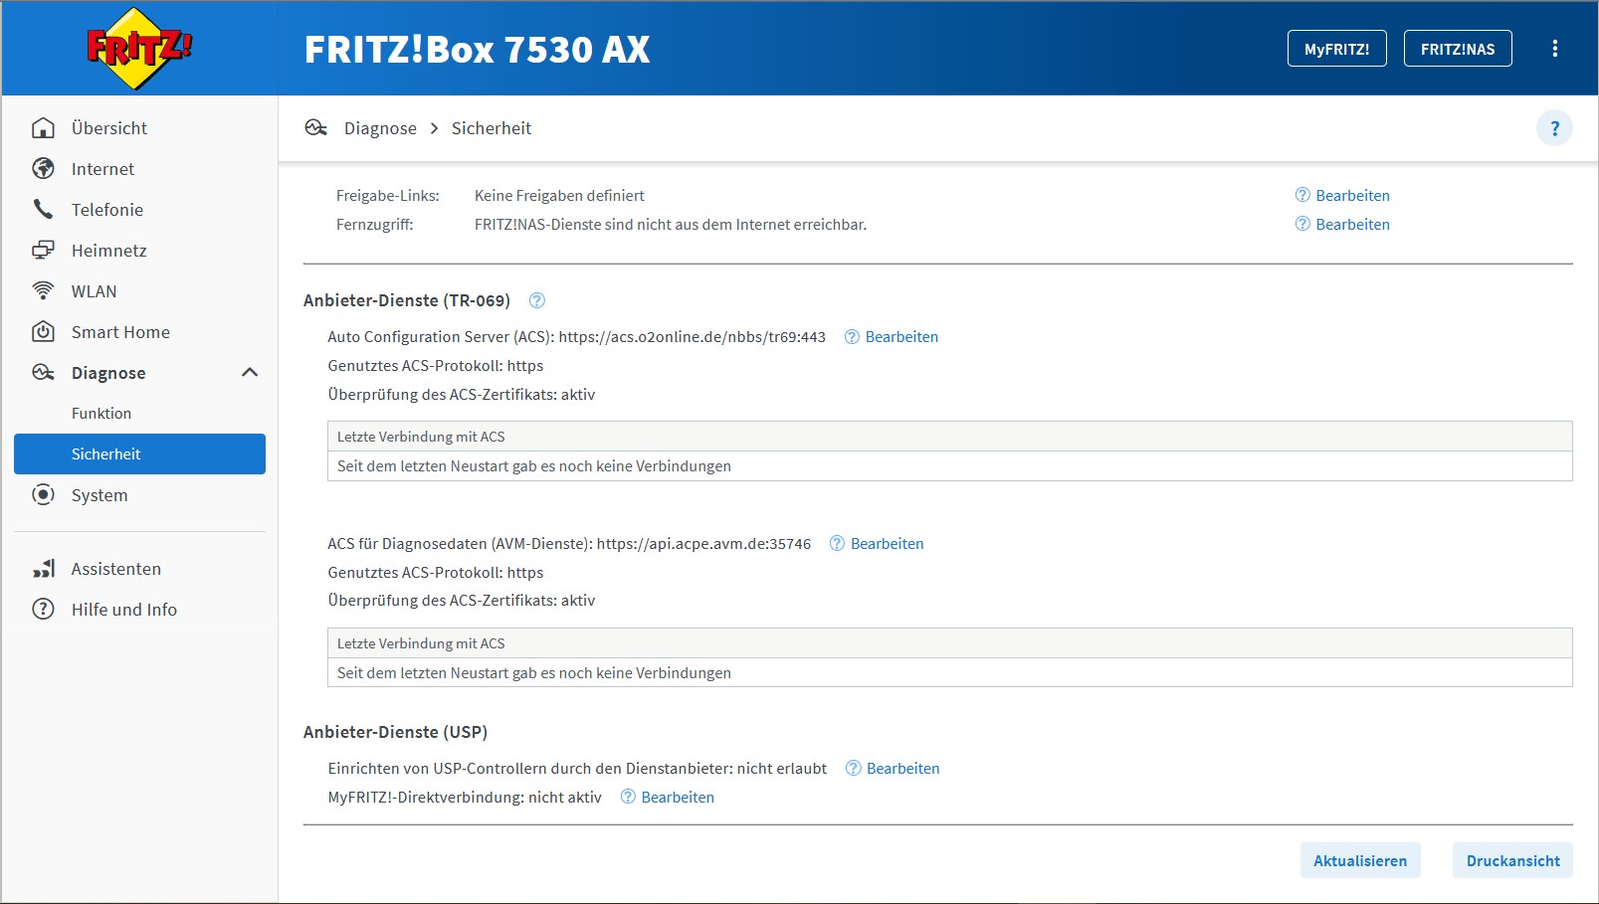Click the Sicherheit breadcrumb text
This screenshot has height=904, width=1599.
click(491, 128)
